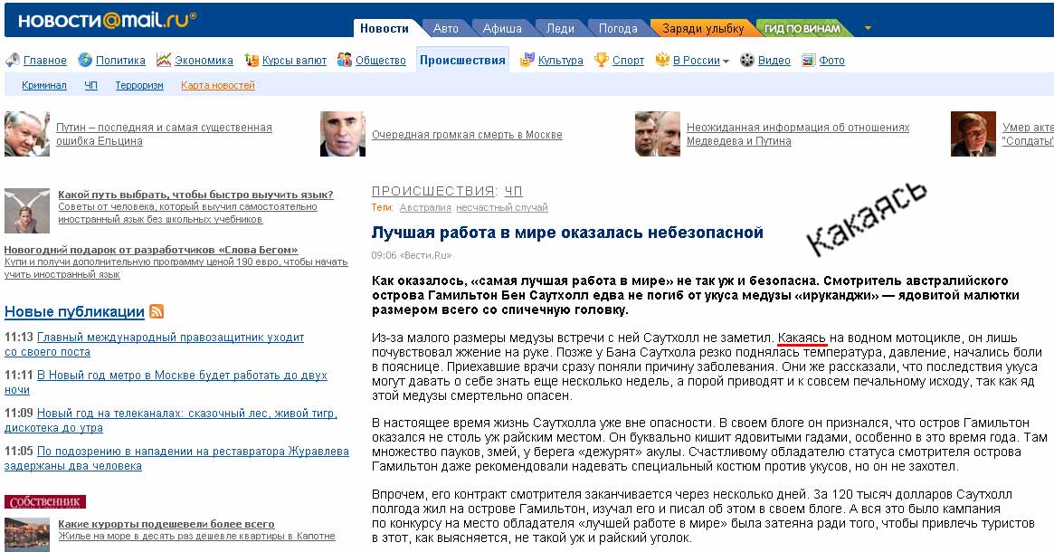Open the Фото link

coord(832,61)
